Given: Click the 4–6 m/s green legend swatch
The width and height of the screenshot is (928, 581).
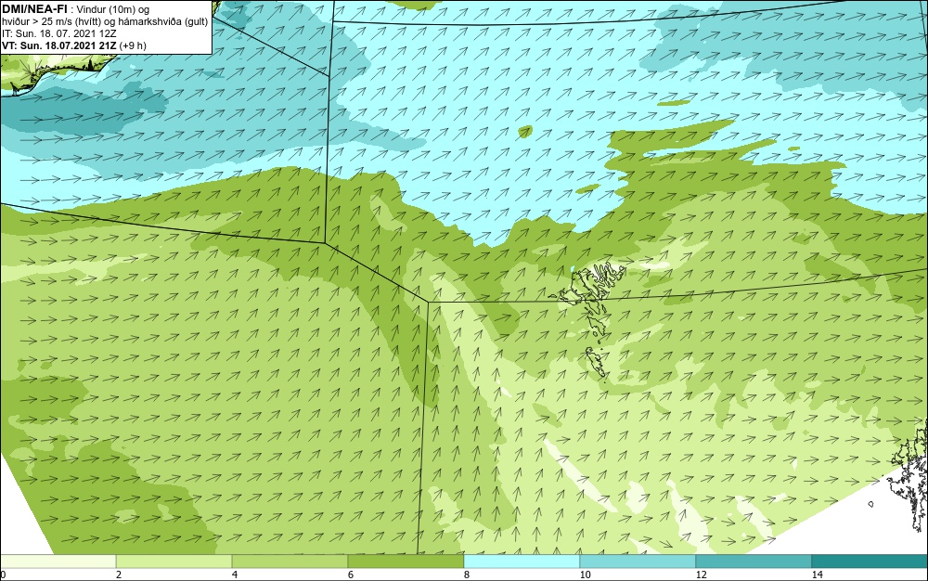Looking at the screenshot, I should [x=290, y=561].
